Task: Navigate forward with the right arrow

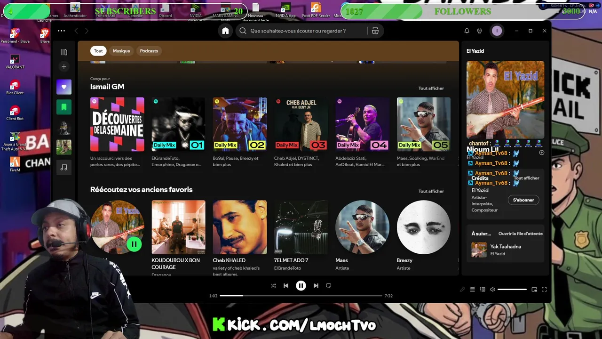Action: [87, 31]
